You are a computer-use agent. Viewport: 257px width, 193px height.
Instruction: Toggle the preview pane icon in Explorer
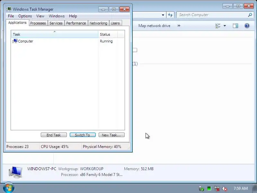click(235, 26)
